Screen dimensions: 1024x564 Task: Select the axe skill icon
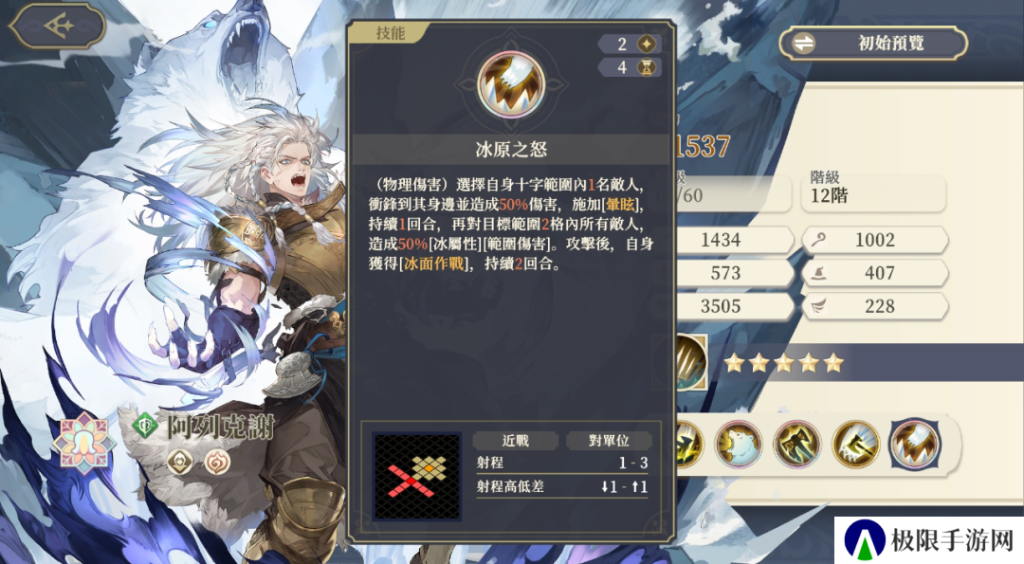(796, 444)
